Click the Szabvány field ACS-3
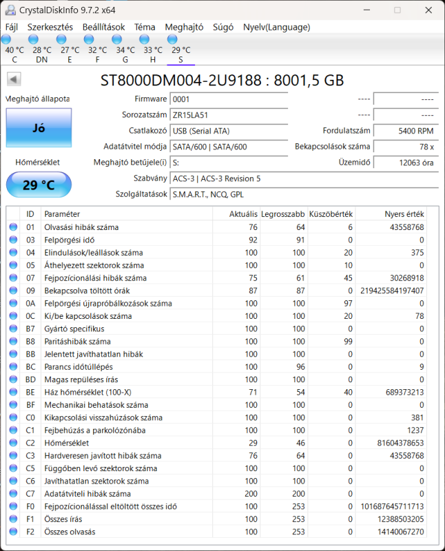The height and width of the screenshot is (551, 445). point(304,178)
